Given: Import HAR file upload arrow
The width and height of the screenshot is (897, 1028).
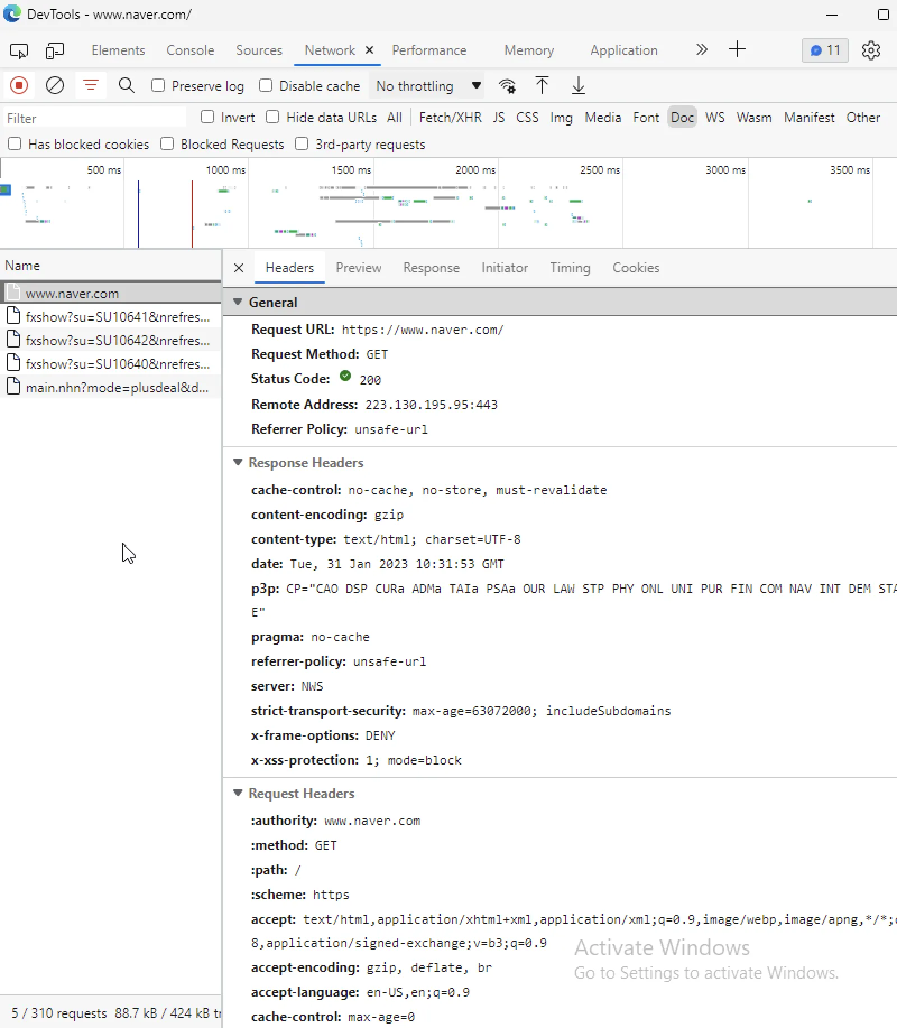Looking at the screenshot, I should coord(542,86).
